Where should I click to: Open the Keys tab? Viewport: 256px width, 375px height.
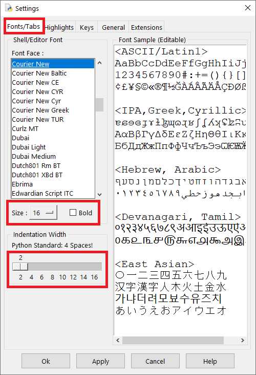87,28
